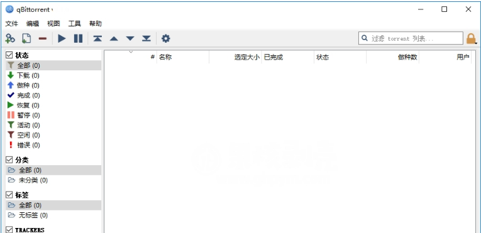Viewport: 481px width, 233px height.
Task: Click the # column header
Action: point(131,57)
